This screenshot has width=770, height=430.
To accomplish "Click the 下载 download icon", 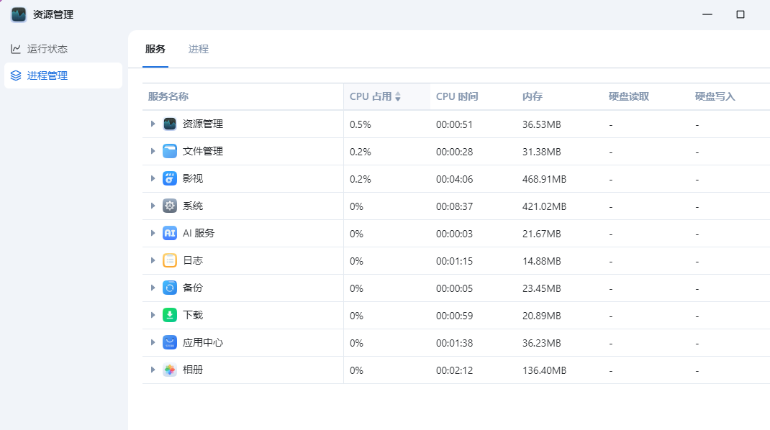I will coord(170,315).
